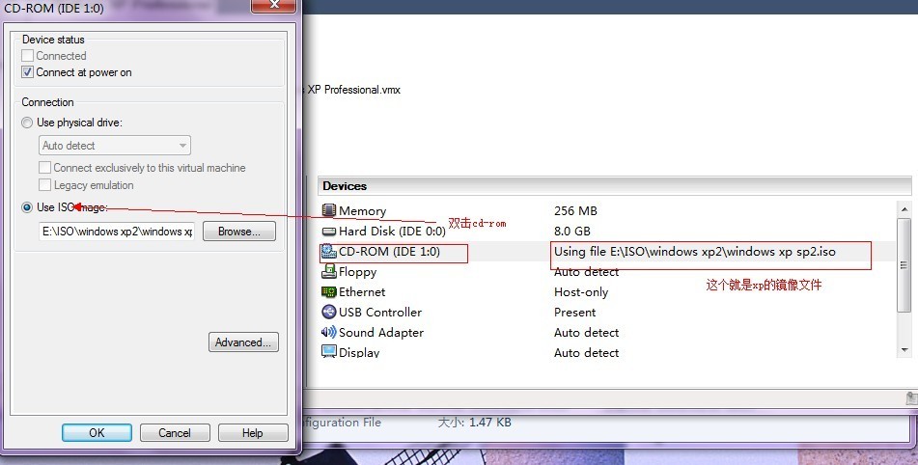Click the 8.0 GB disk value
Screen dimensions: 918x465
(x=572, y=231)
